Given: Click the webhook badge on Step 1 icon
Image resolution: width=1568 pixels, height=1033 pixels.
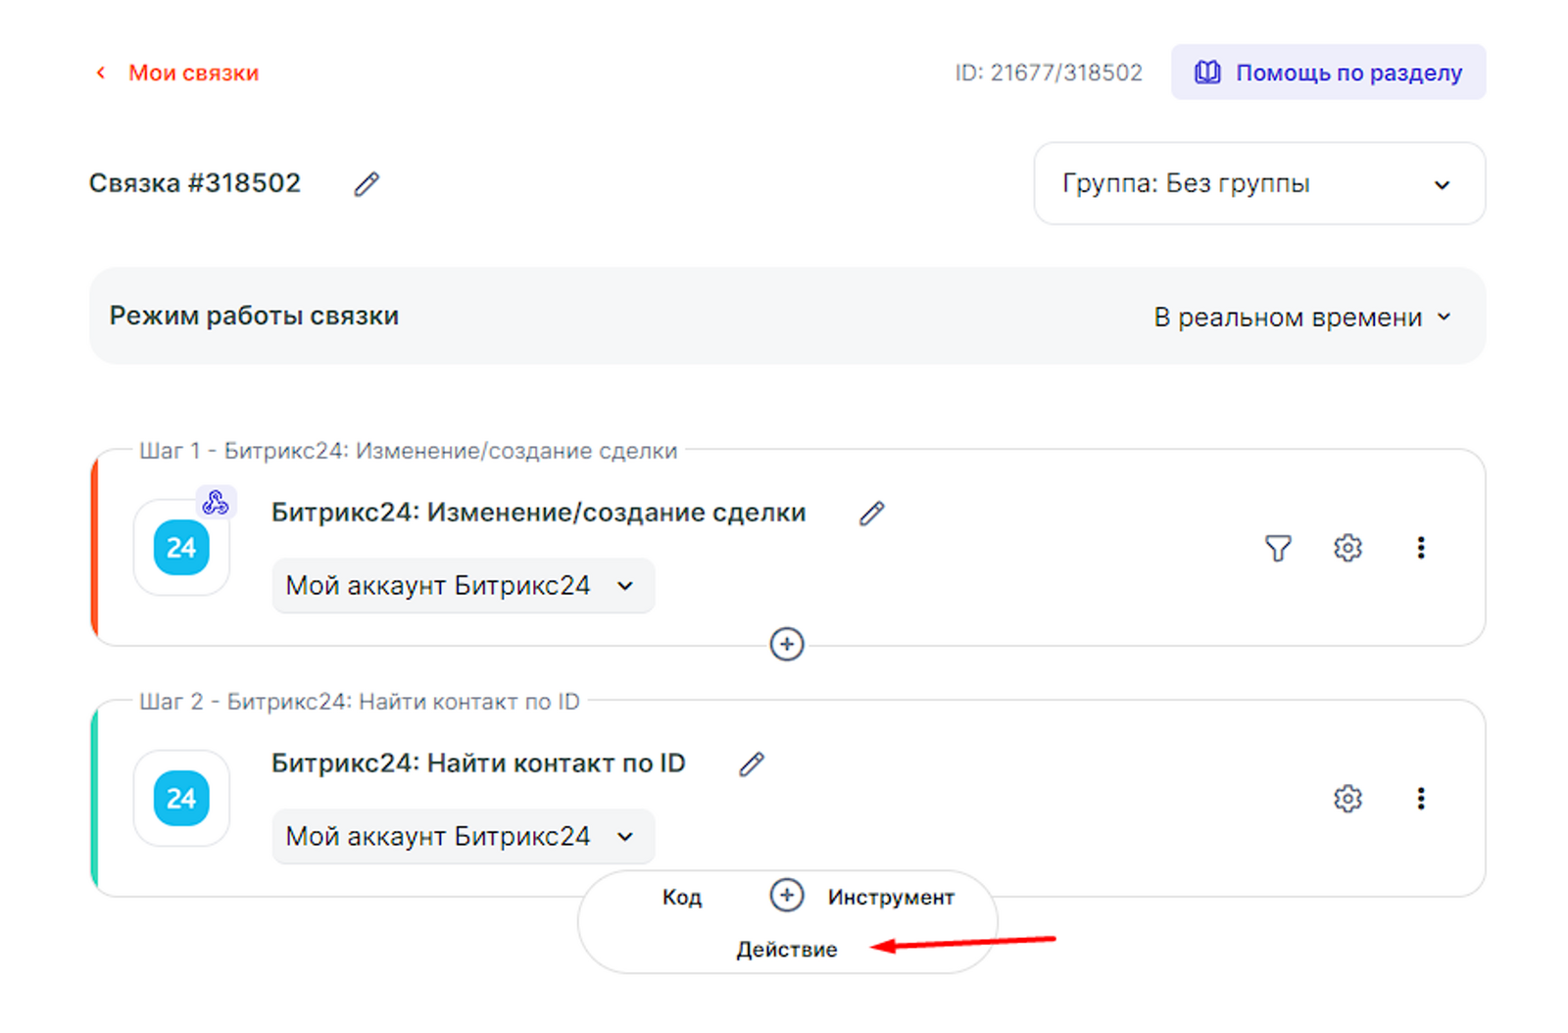Looking at the screenshot, I should coord(216,503).
